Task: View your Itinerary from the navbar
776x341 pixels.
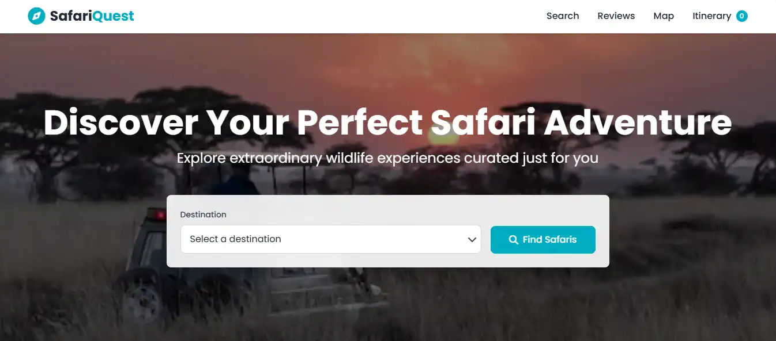Action: click(x=712, y=16)
